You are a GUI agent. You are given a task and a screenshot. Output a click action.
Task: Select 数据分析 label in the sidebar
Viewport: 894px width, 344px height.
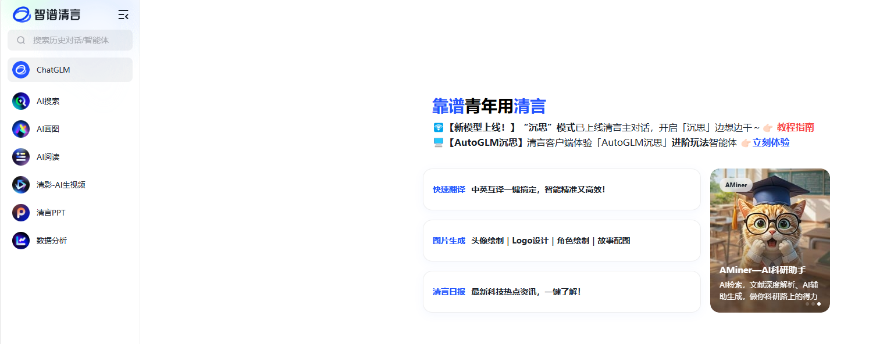click(52, 241)
